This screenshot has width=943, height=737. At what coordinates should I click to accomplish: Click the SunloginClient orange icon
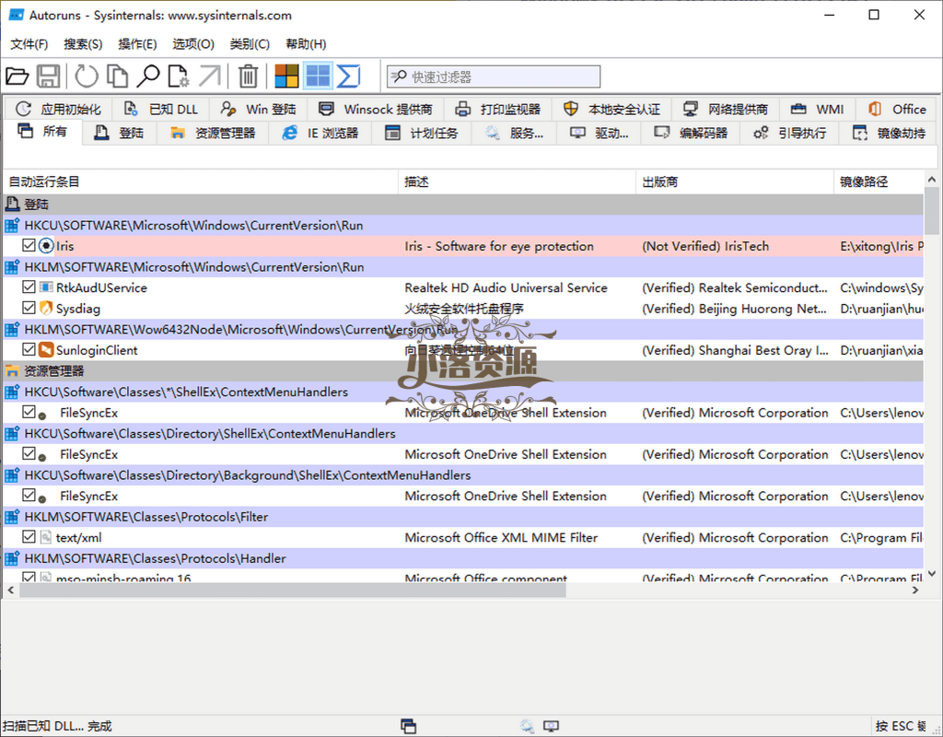(x=46, y=349)
